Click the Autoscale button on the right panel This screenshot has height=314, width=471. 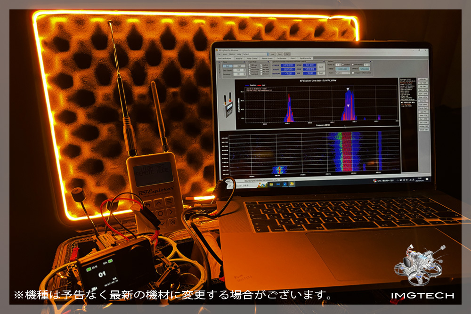(x=422, y=79)
